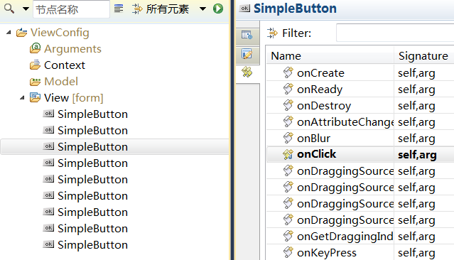Sort by the Signature column header
Image resolution: width=454 pixels, height=260 pixels.
[424, 56]
